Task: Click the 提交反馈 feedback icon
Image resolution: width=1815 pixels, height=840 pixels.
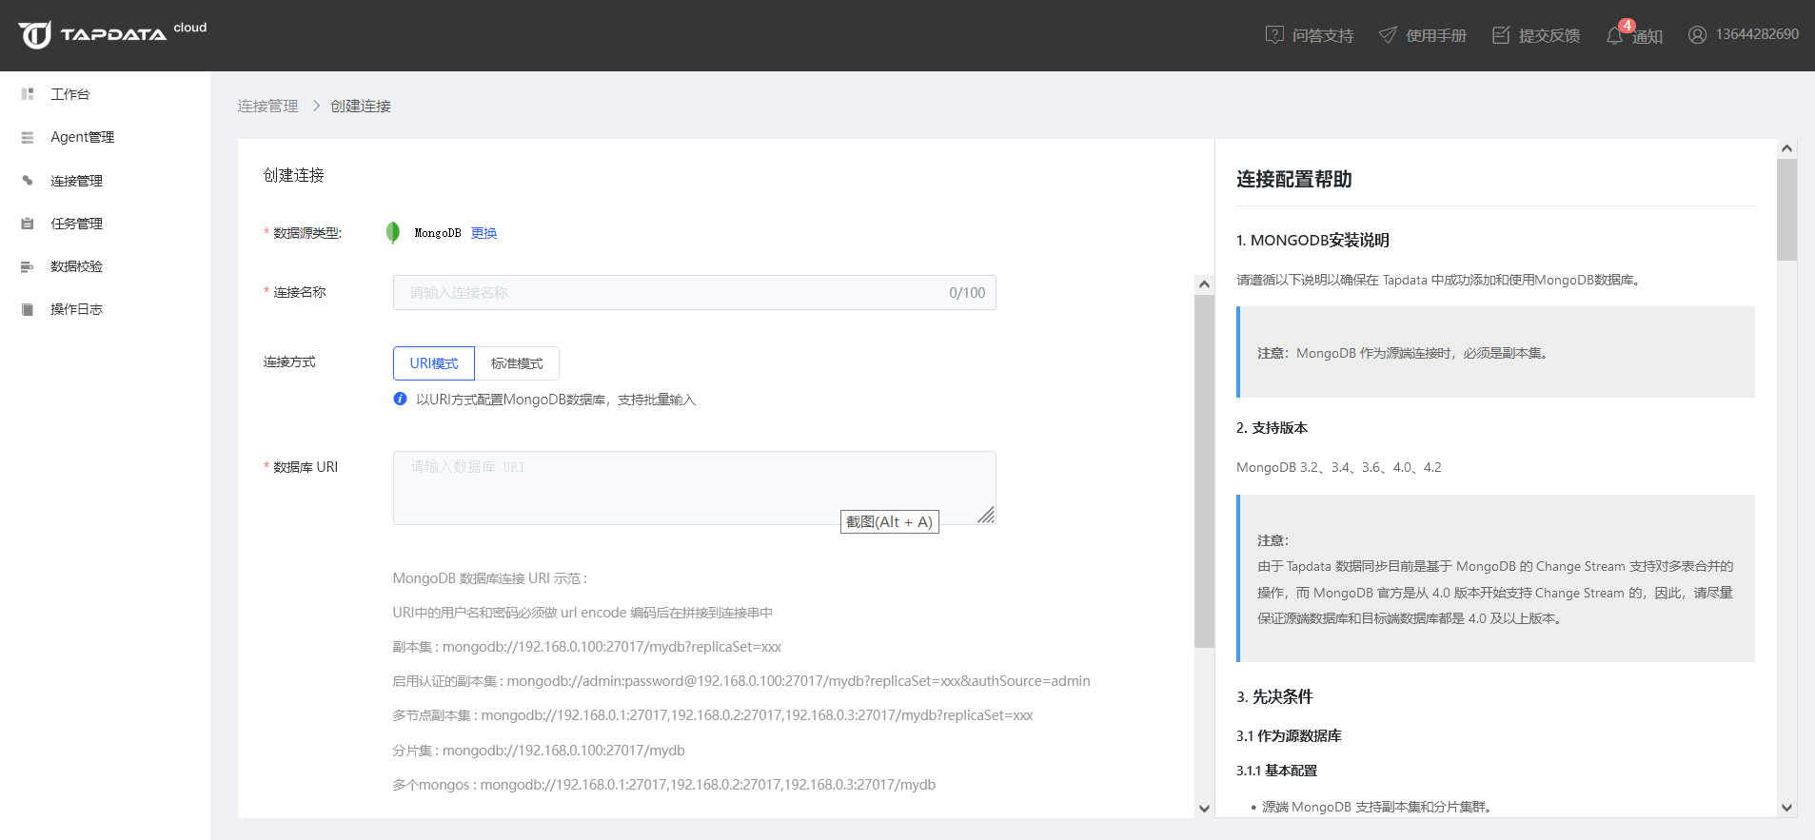Action: click(1501, 35)
